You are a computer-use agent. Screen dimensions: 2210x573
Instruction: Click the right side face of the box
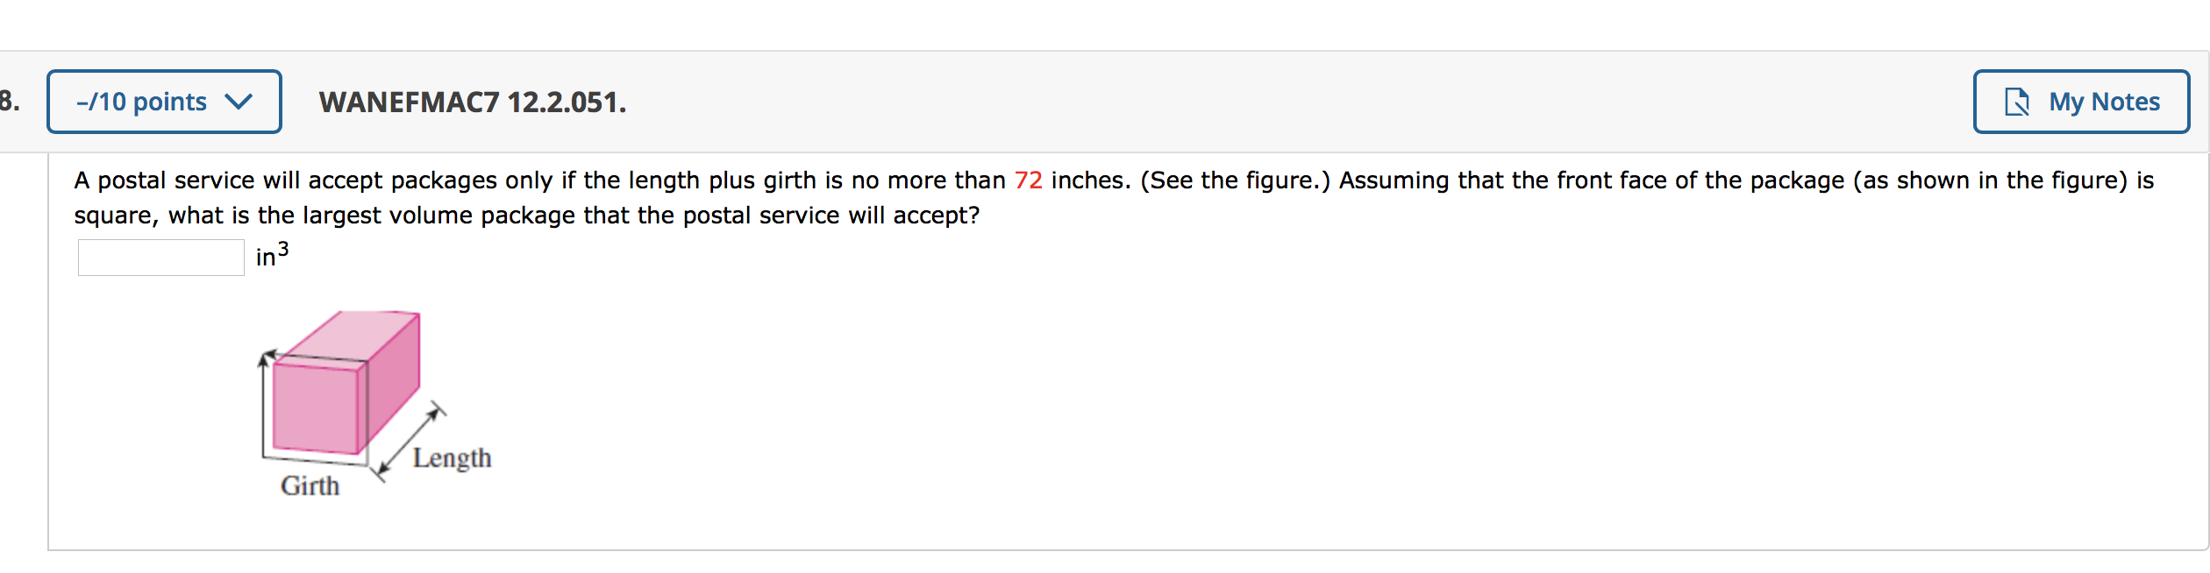[x=393, y=381]
